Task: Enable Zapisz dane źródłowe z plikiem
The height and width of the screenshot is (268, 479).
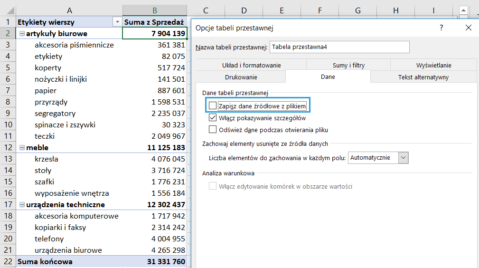Action: (x=213, y=105)
